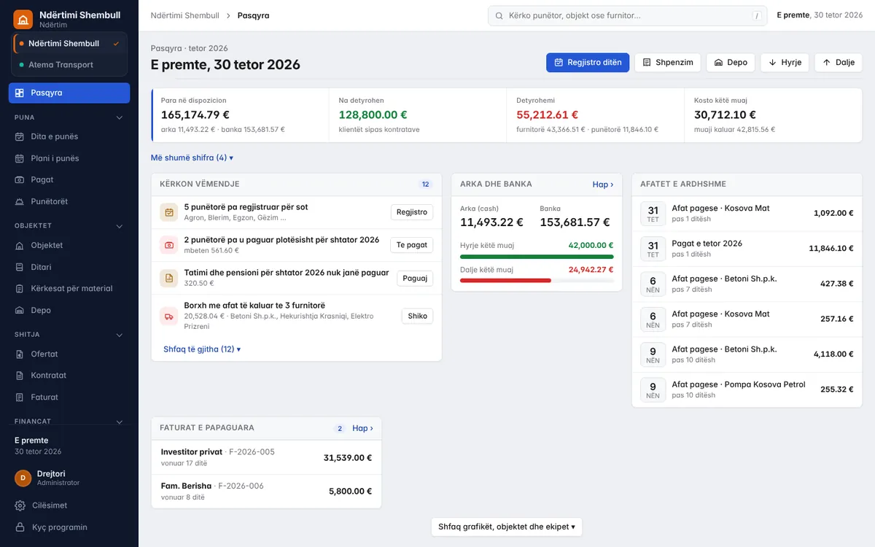This screenshot has width=875, height=547.
Task: Collapse the PUNA sidebar section
Action: point(120,117)
